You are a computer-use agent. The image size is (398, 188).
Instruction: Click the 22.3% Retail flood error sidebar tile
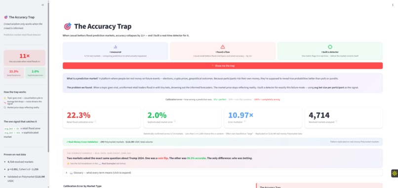[14, 73]
